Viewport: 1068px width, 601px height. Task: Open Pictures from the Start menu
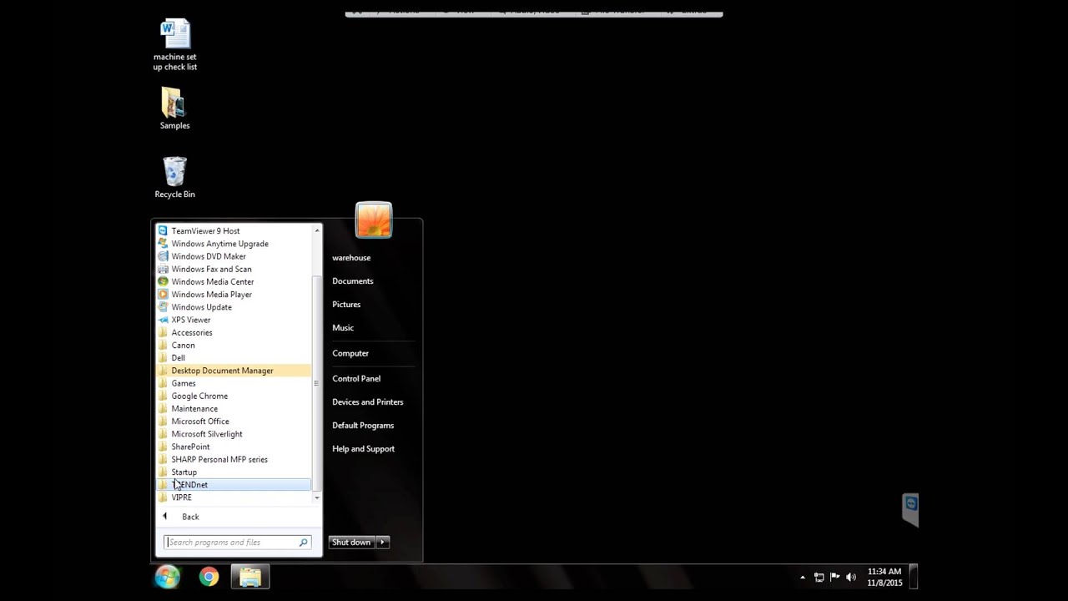point(346,305)
